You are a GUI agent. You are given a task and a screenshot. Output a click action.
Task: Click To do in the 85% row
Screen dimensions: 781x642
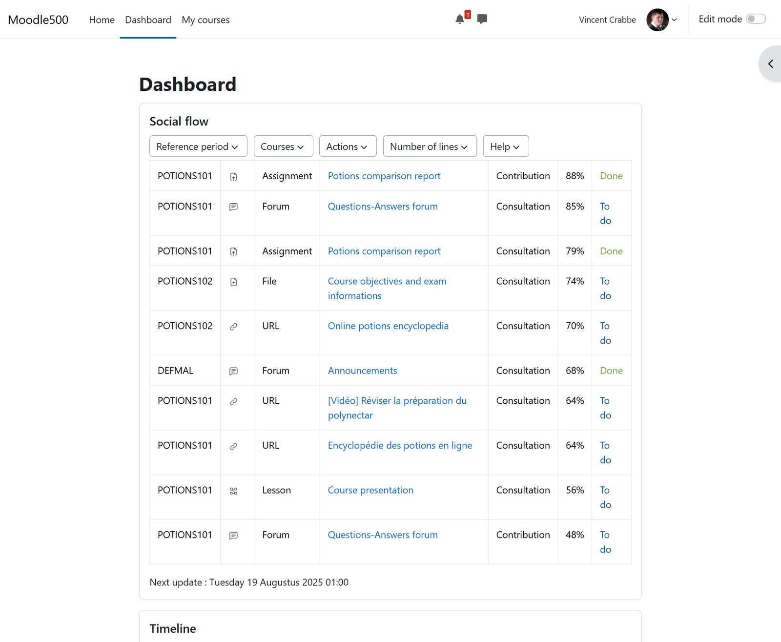[x=605, y=213]
